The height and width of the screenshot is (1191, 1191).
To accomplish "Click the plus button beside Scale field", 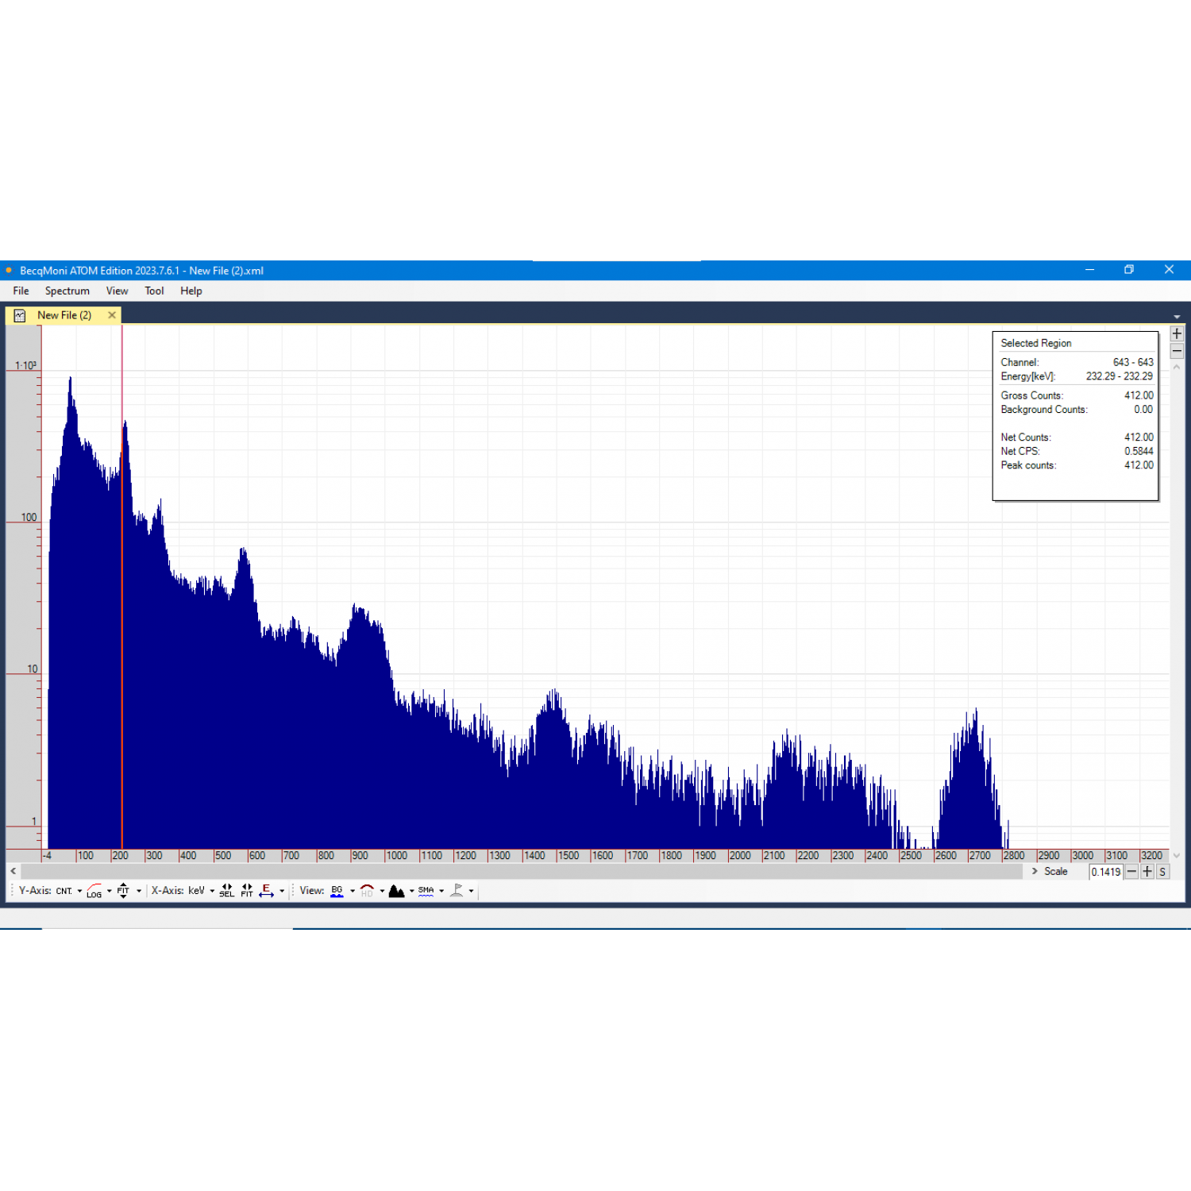I will click(1147, 872).
